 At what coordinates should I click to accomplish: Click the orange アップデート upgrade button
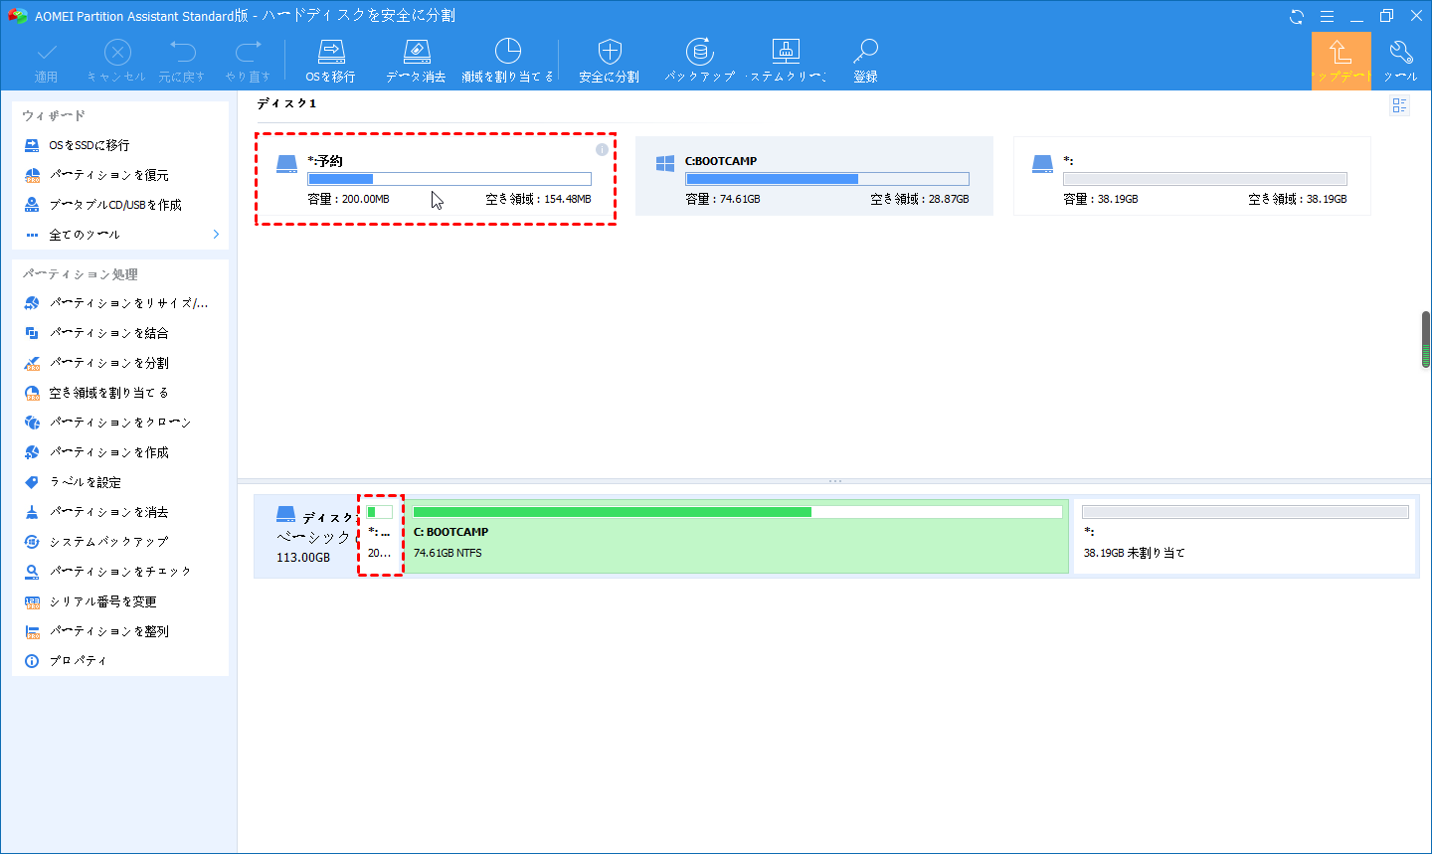[x=1341, y=61]
